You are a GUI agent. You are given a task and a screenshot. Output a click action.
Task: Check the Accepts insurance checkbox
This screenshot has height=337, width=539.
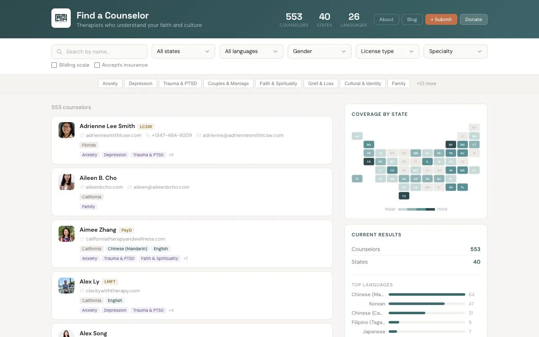point(97,65)
